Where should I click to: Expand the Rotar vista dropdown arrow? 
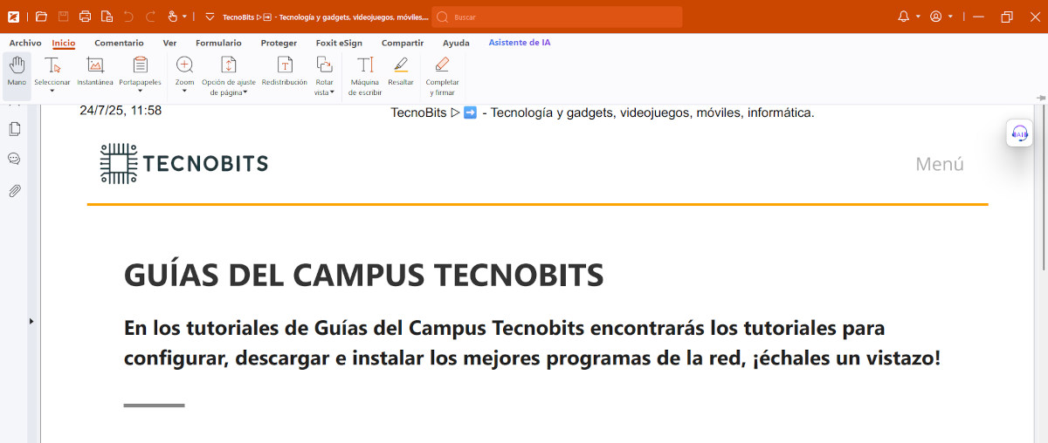coord(332,92)
